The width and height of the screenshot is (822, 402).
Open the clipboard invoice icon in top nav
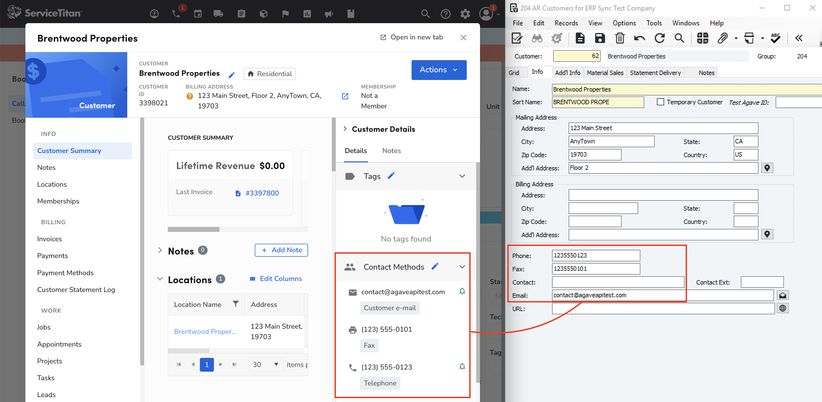242,14
